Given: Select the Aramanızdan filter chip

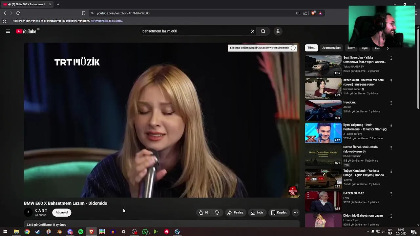Looking at the screenshot, I should coord(331,48).
